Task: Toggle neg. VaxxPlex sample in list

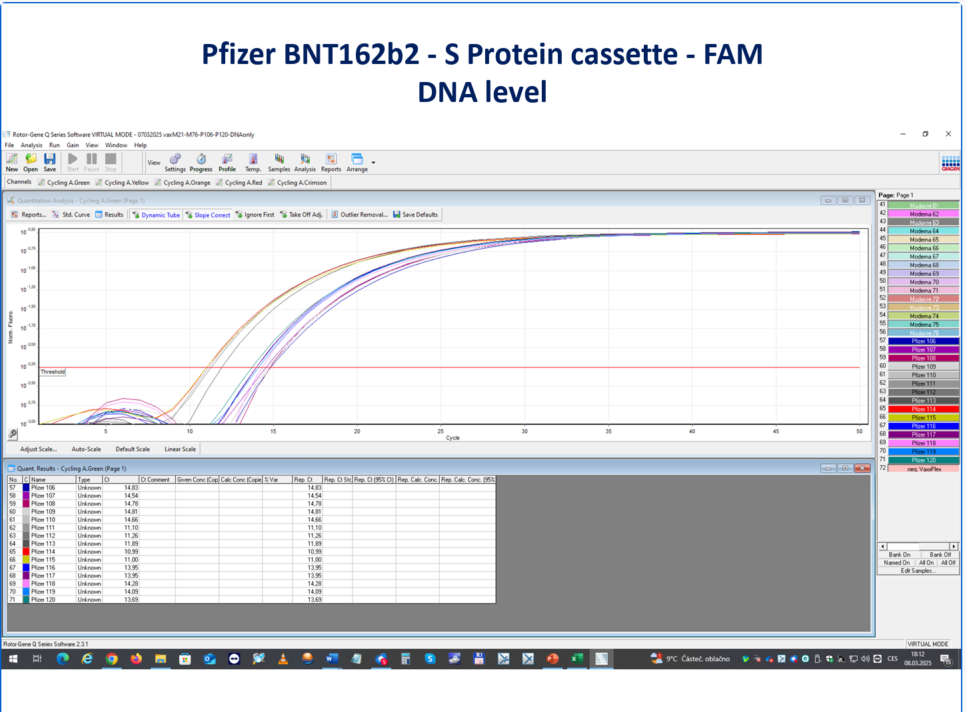Action: pyautogui.click(x=924, y=469)
